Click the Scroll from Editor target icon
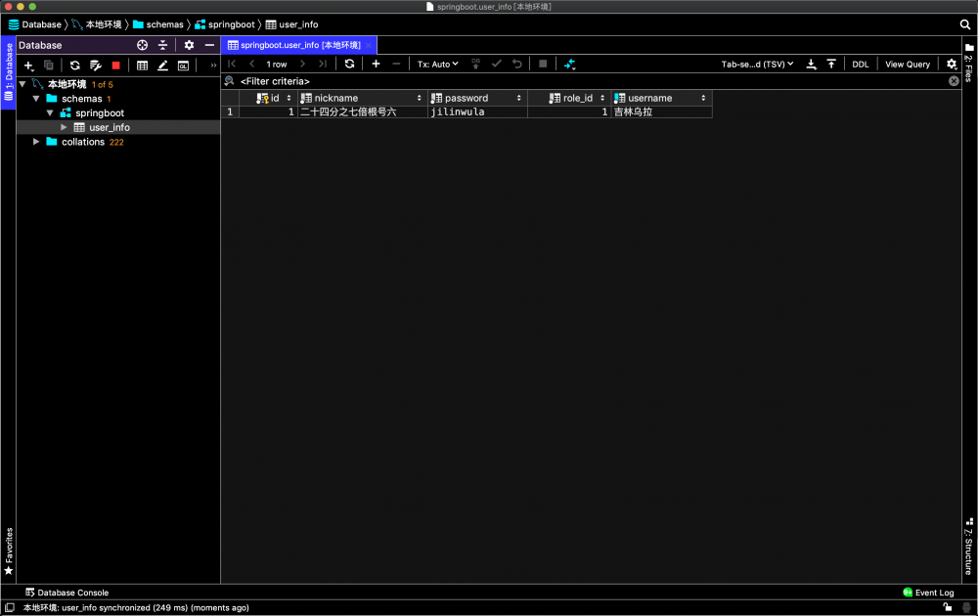Image resolution: width=978 pixels, height=616 pixels. pyautogui.click(x=142, y=45)
